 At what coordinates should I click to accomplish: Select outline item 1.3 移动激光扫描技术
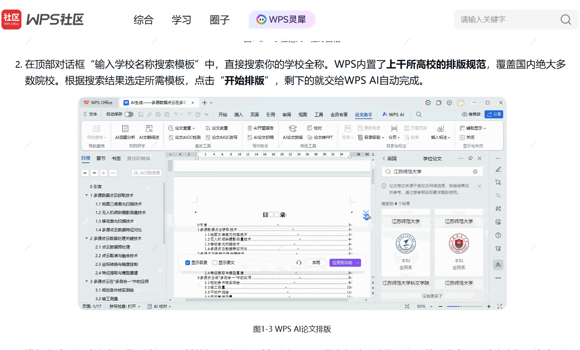click(x=115, y=221)
